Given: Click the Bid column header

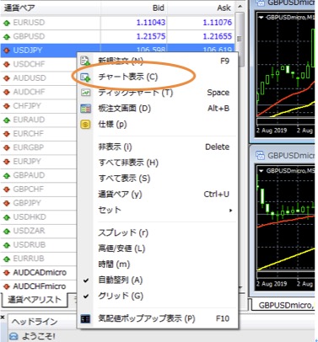Looking at the screenshot, I should click(x=134, y=8).
